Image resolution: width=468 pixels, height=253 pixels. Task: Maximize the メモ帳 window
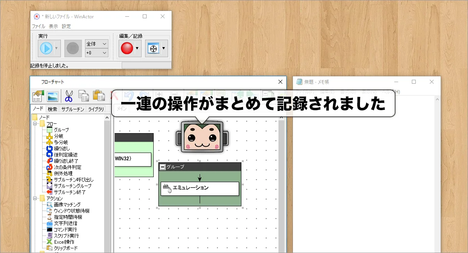tap(414, 82)
